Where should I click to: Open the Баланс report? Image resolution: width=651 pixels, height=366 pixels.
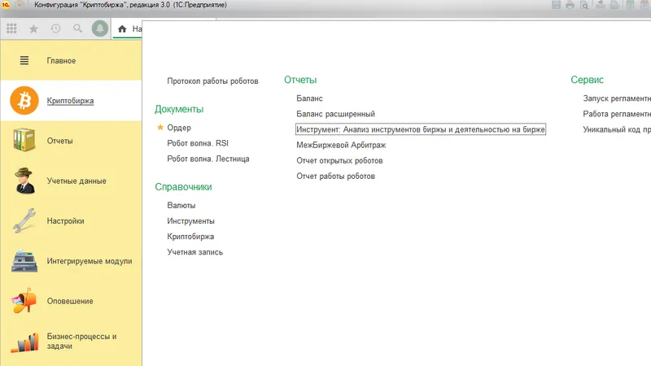point(309,98)
